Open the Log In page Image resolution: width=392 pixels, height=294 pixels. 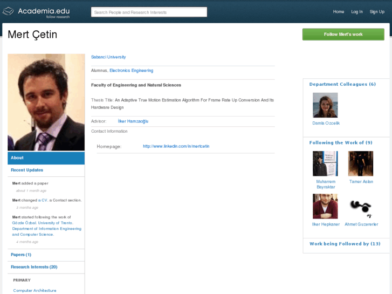(x=357, y=11)
